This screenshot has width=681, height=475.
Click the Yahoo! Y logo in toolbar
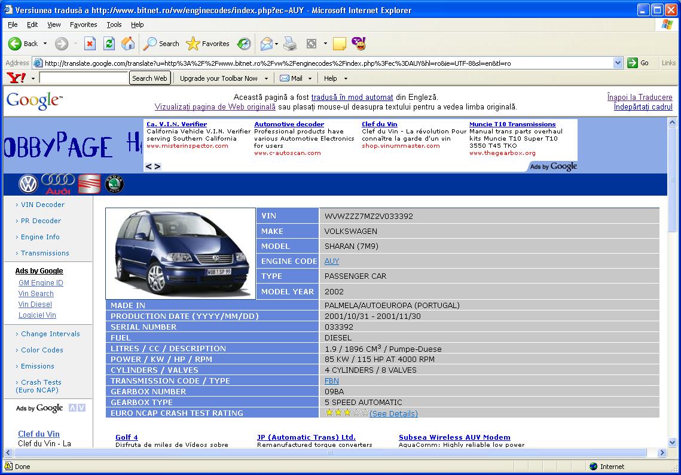click(16, 78)
